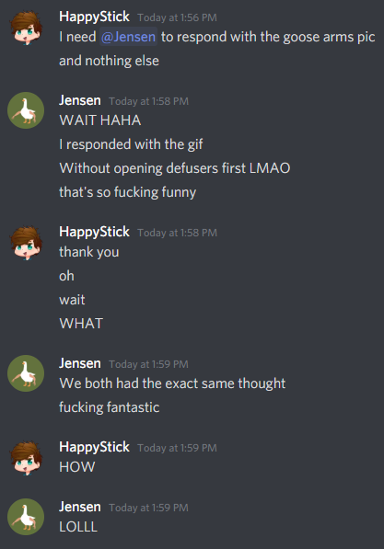Open the HappyStick username above 'HOW'
This screenshot has width=384, height=549.
point(94,447)
